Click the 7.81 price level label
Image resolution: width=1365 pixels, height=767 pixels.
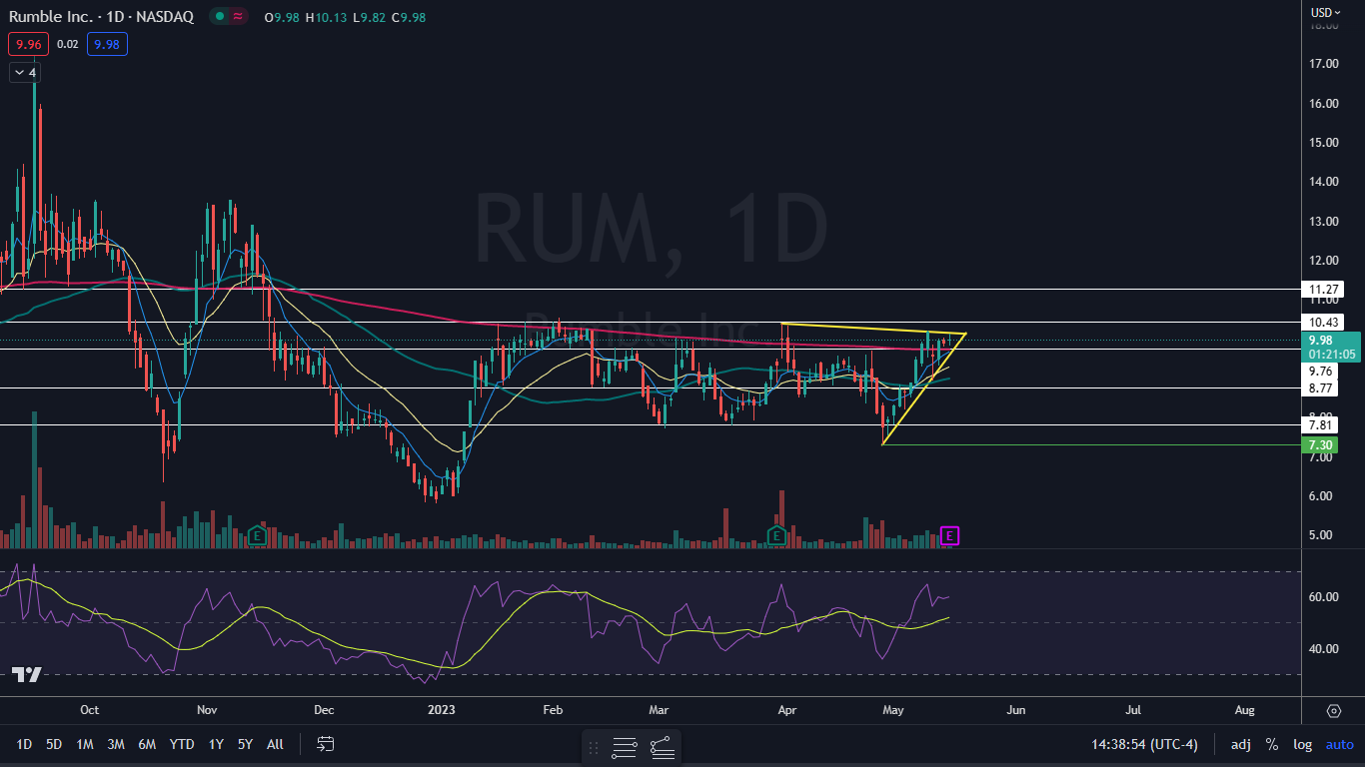coord(1321,424)
